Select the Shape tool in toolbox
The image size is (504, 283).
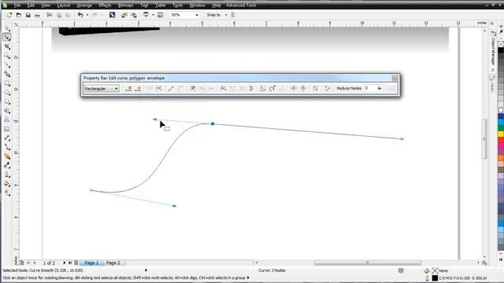7,37
